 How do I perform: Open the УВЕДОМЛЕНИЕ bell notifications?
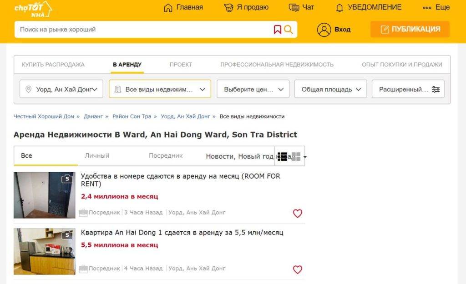click(x=339, y=8)
